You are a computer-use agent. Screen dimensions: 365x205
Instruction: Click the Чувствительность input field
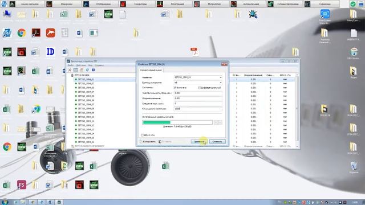[x=198, y=93]
